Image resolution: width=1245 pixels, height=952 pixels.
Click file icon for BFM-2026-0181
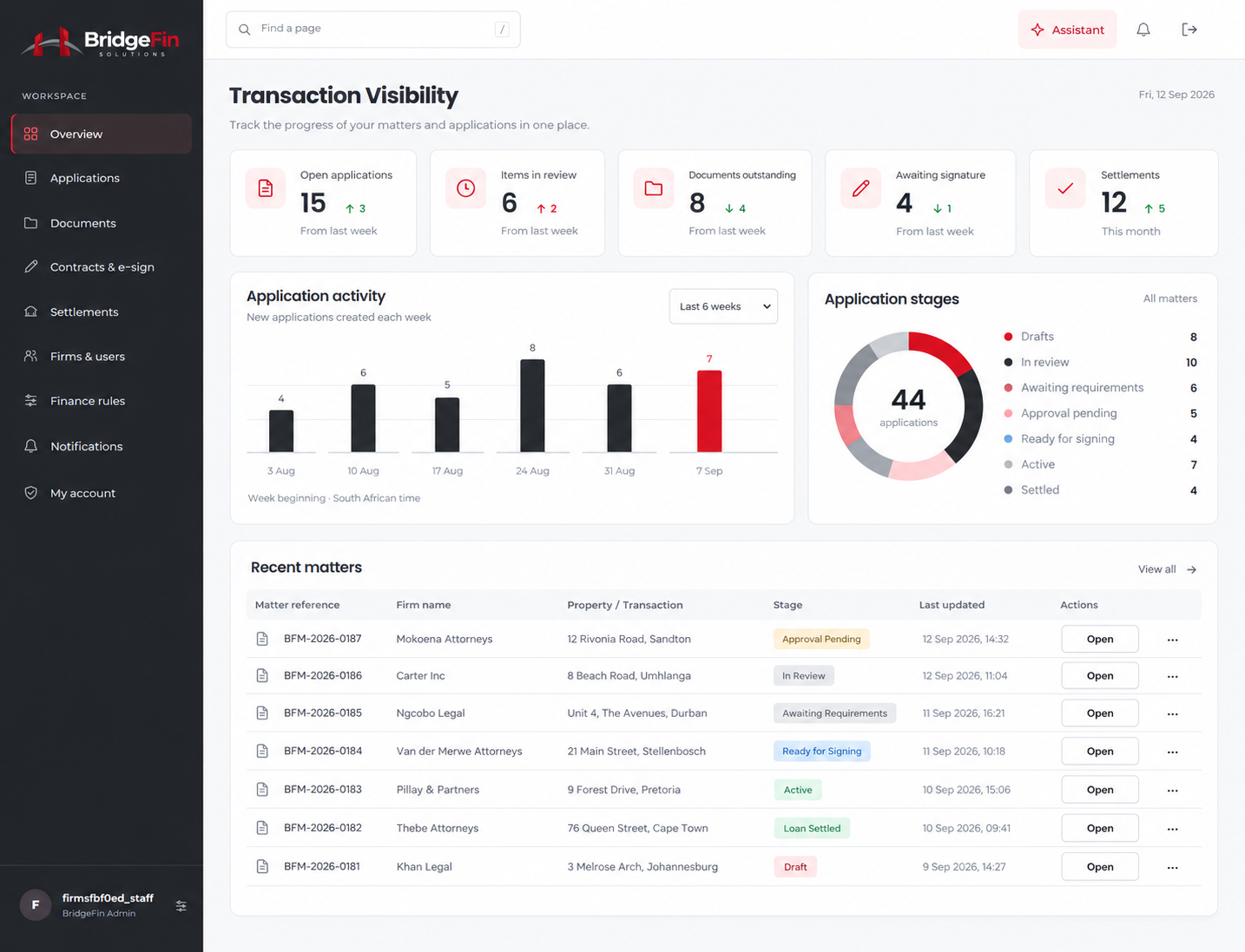click(262, 867)
